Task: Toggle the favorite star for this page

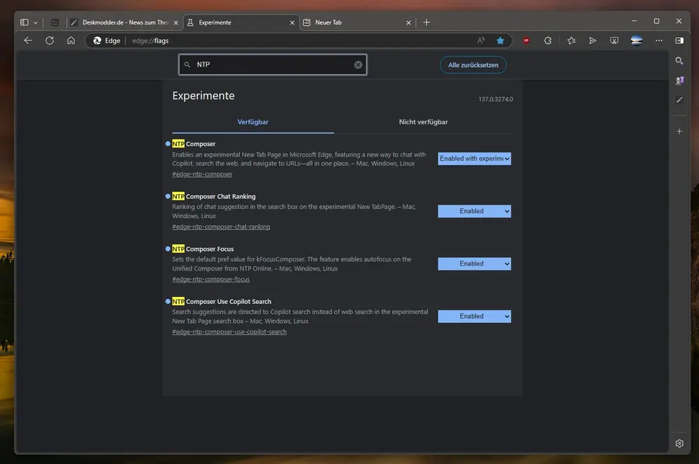Action: tap(500, 41)
